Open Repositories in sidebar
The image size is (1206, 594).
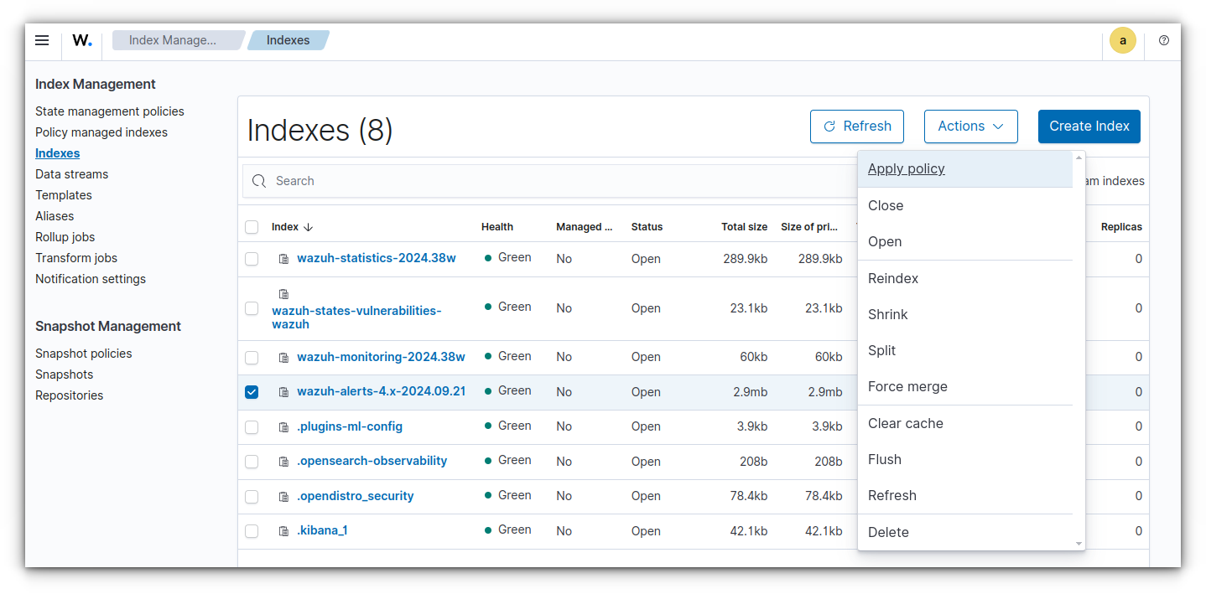(x=70, y=395)
